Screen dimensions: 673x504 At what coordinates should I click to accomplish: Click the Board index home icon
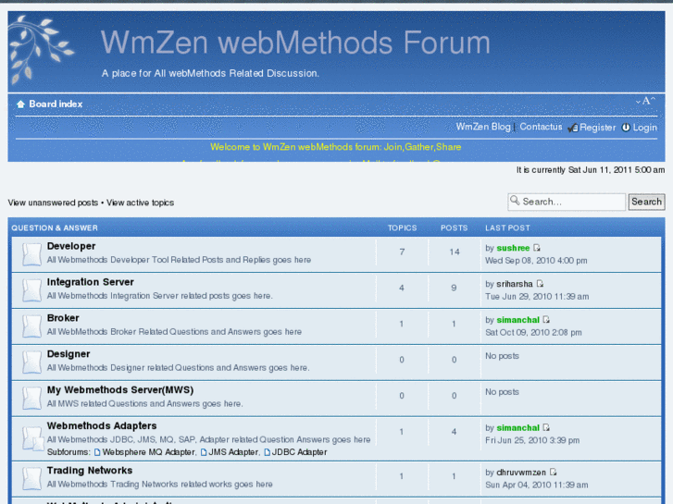(20, 104)
